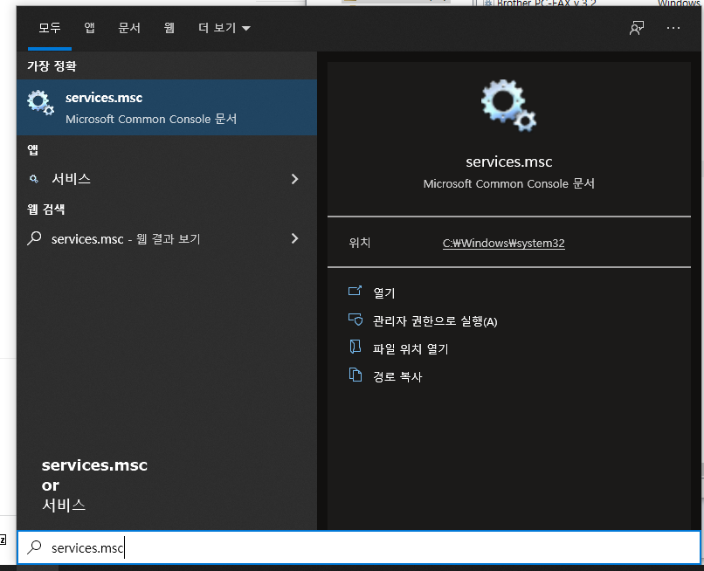Click the 웹 검색 section heading
The width and height of the screenshot is (704, 571).
(45, 210)
